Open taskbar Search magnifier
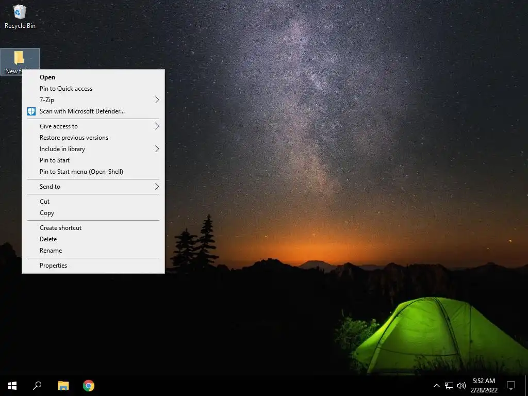Image resolution: width=528 pixels, height=396 pixels. [37, 386]
